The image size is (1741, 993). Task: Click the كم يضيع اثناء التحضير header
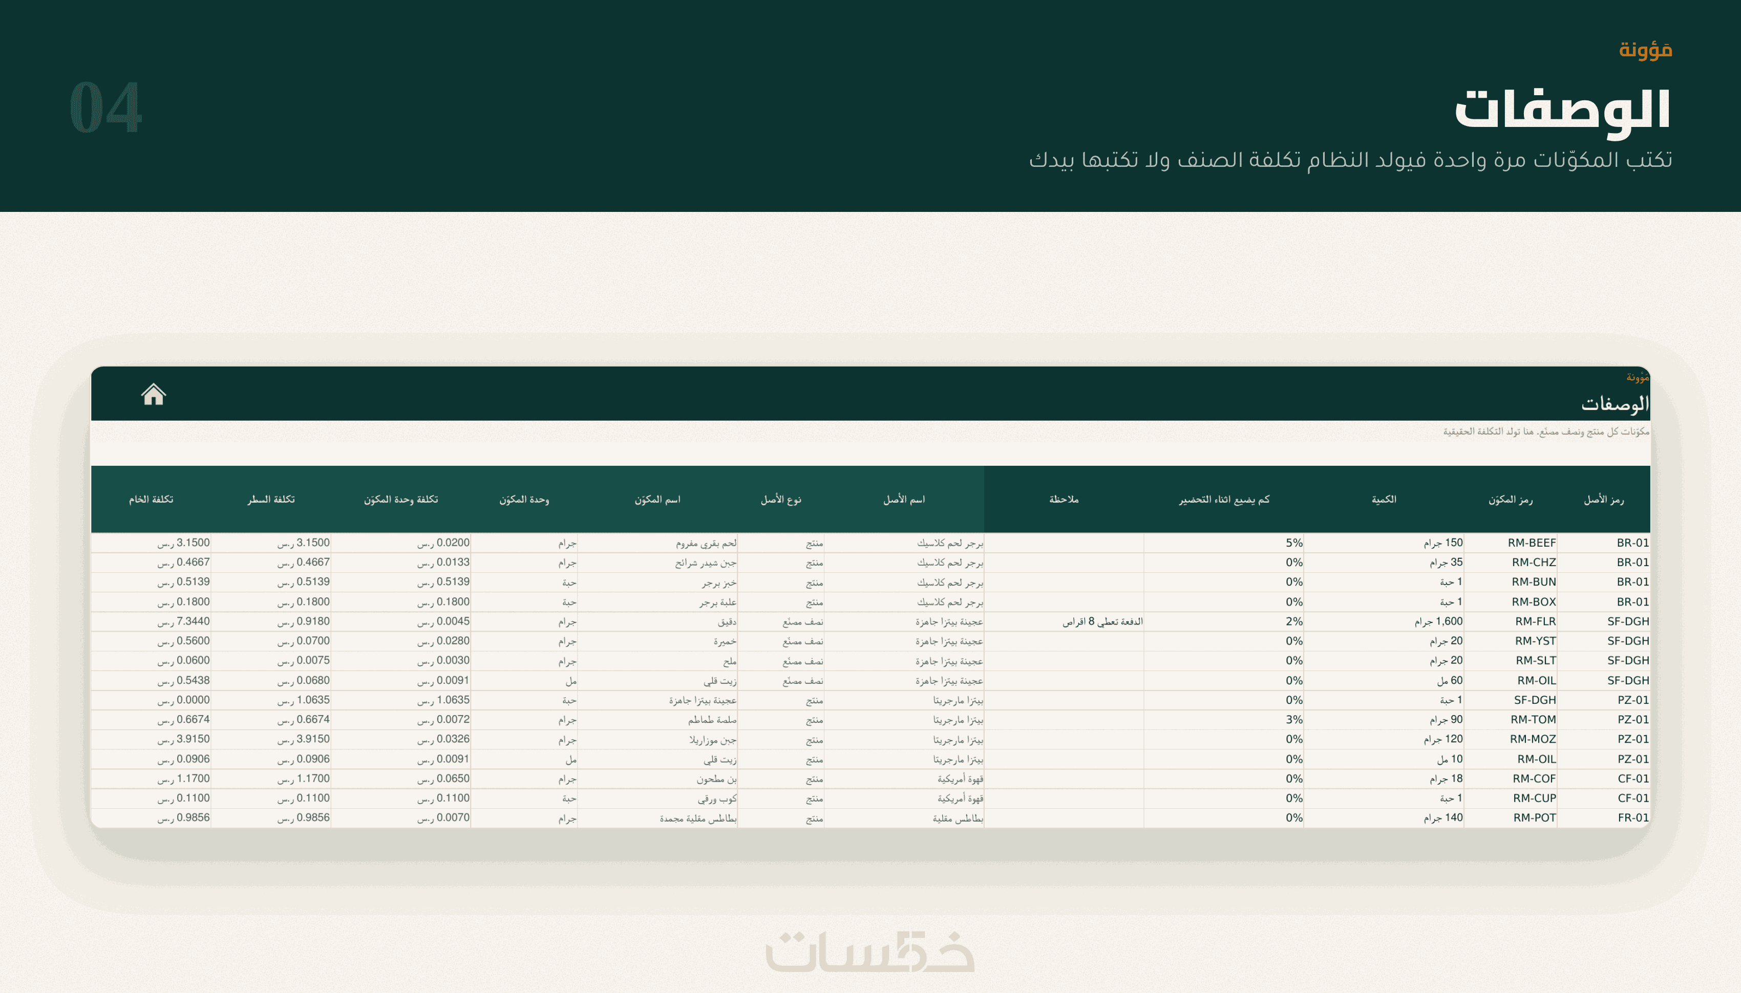point(1224,500)
